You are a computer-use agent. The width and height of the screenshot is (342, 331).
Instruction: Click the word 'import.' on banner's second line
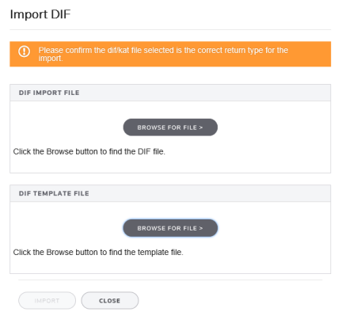click(51, 59)
